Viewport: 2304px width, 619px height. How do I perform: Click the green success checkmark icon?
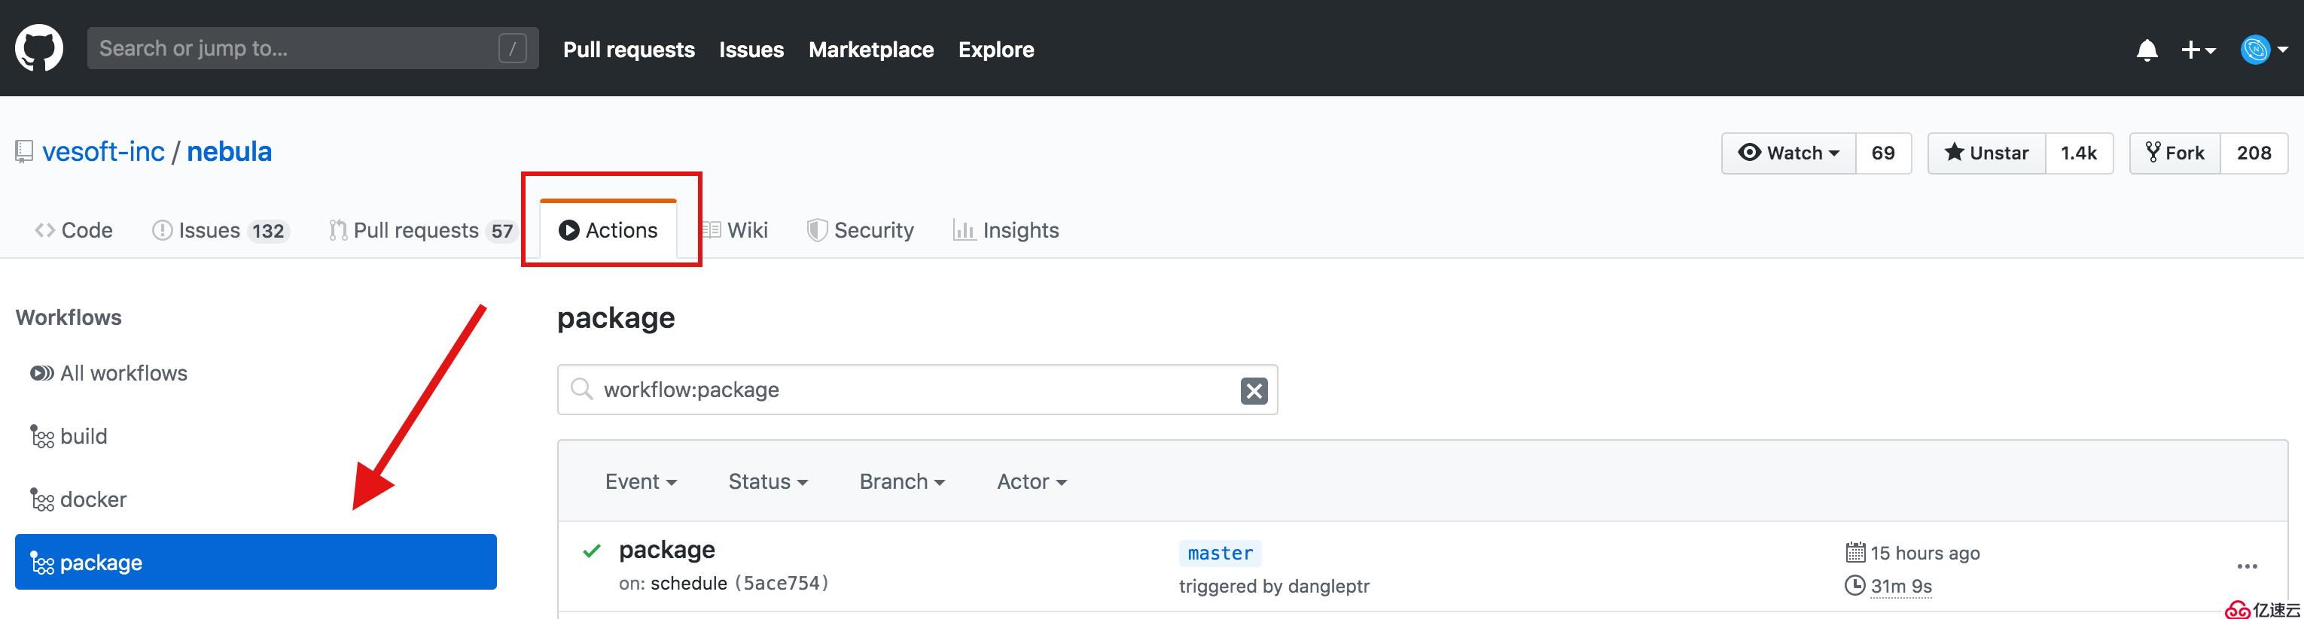591,551
